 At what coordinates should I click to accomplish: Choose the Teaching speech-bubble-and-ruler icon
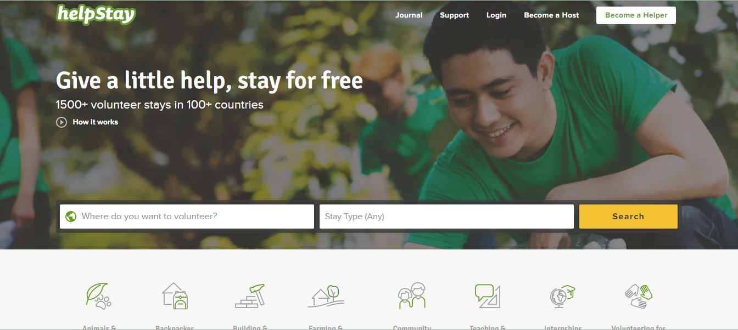tap(487, 296)
